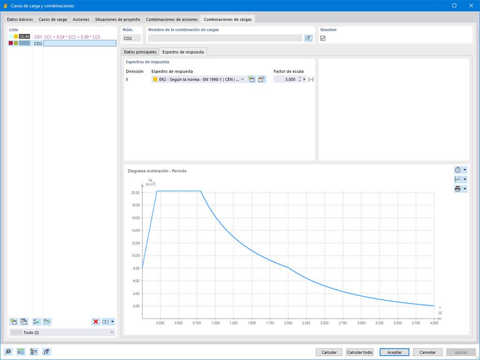Click the scale factor value 5.000 field
This screenshot has height=360, width=480.
[285, 79]
